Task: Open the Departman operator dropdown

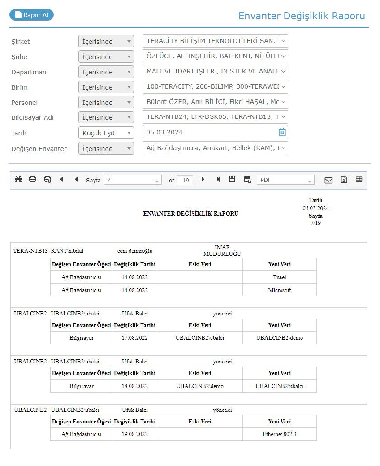Action: (x=106, y=72)
